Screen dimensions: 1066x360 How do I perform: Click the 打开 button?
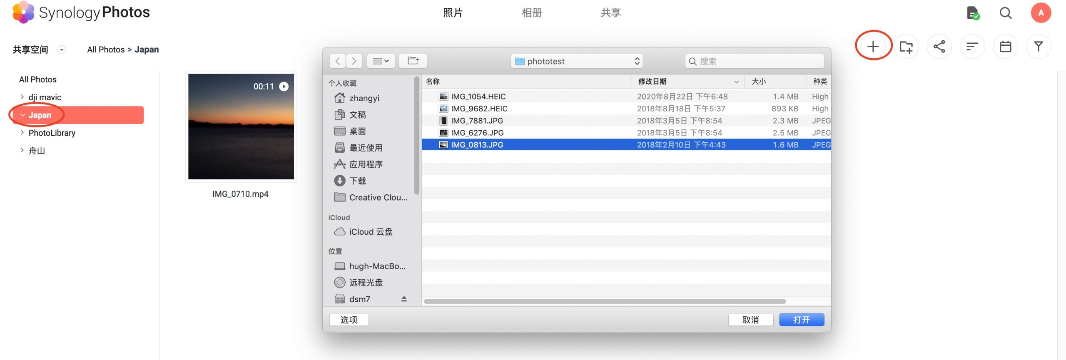pos(802,320)
